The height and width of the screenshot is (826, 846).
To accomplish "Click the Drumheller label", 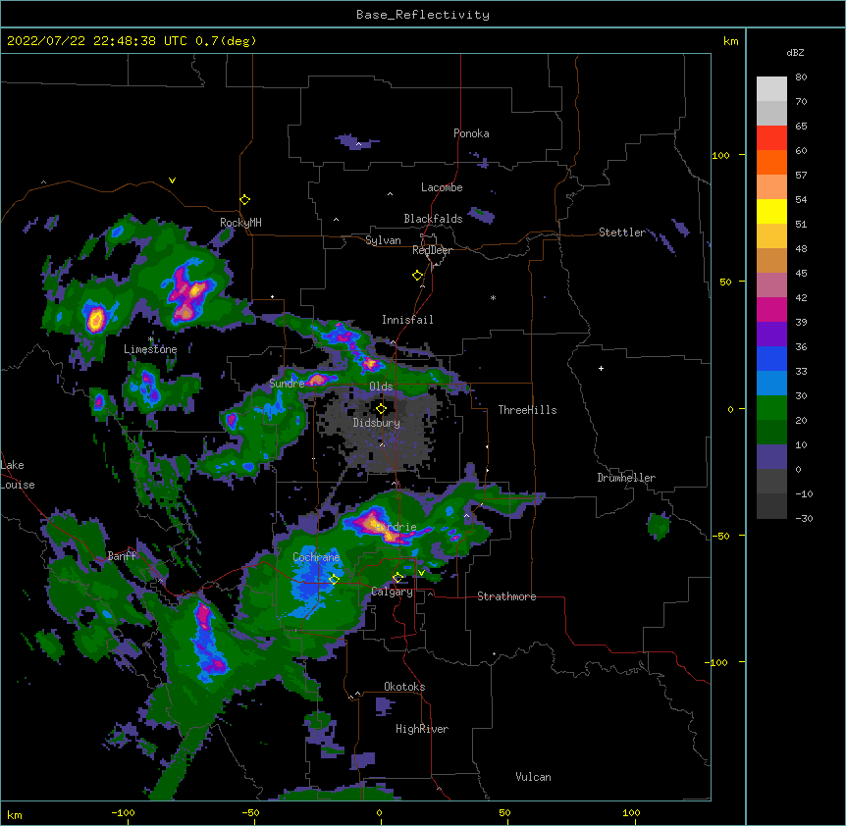I will click(626, 478).
